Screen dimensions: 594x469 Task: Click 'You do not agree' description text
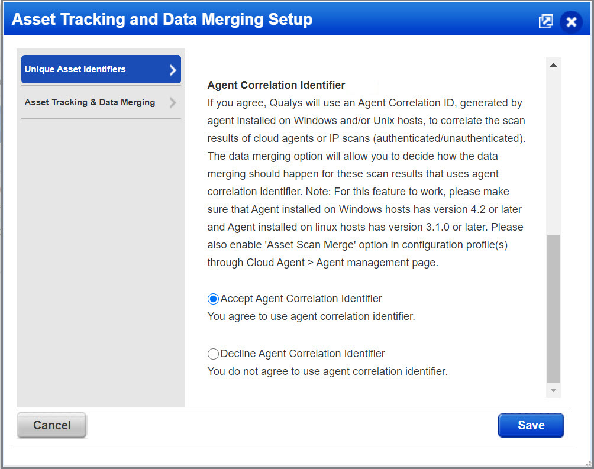(x=327, y=371)
